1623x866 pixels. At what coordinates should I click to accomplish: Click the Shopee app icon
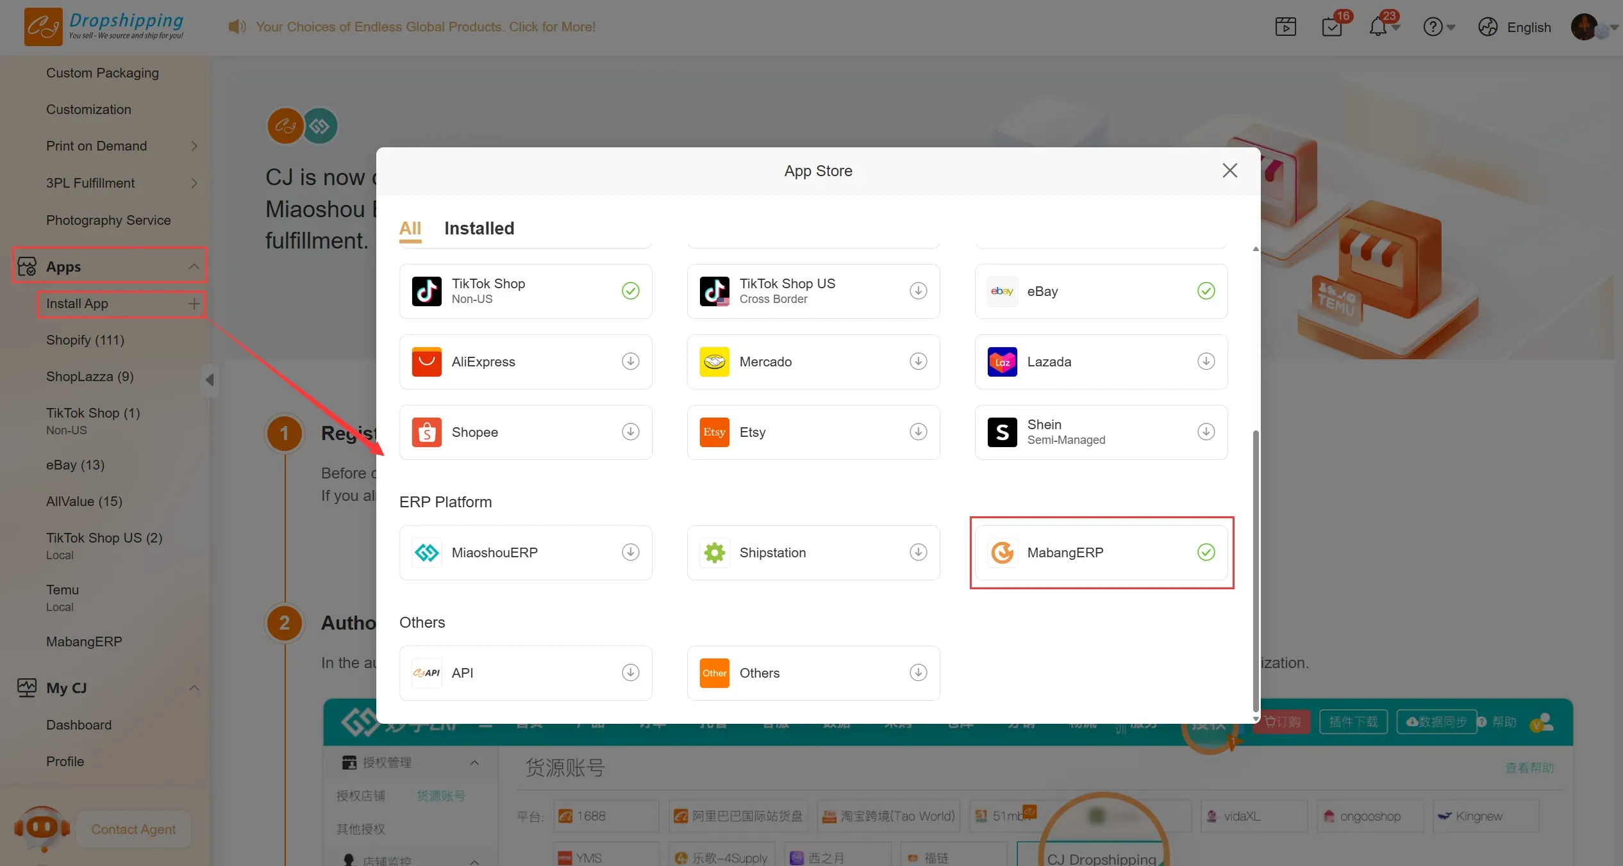(426, 432)
